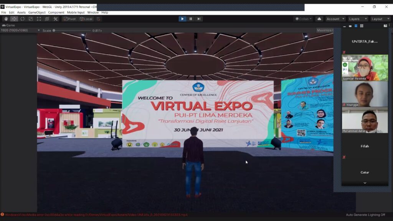
Task: Open the cloud services icon
Action: click(319, 19)
